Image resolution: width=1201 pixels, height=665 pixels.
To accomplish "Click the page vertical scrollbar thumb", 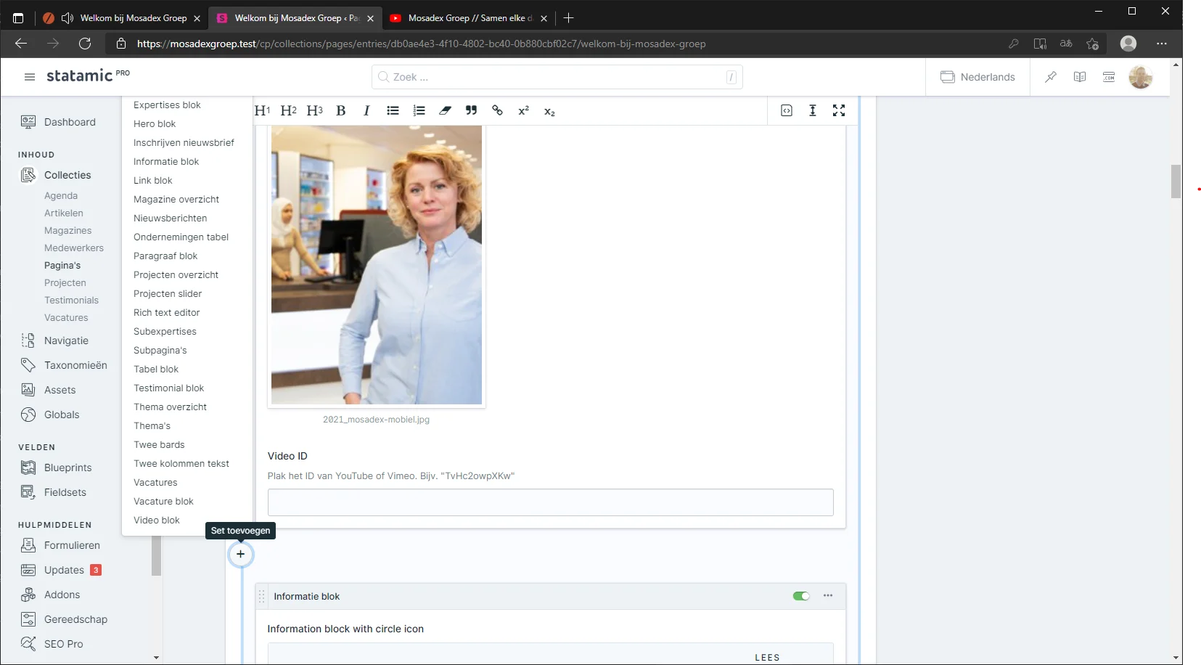I will tap(1176, 181).
